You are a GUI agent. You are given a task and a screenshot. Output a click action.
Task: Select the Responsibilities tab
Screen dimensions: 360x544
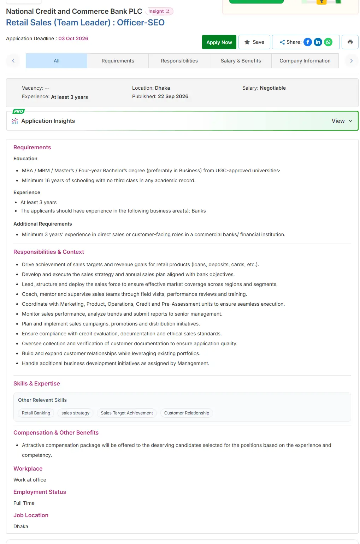179,61
